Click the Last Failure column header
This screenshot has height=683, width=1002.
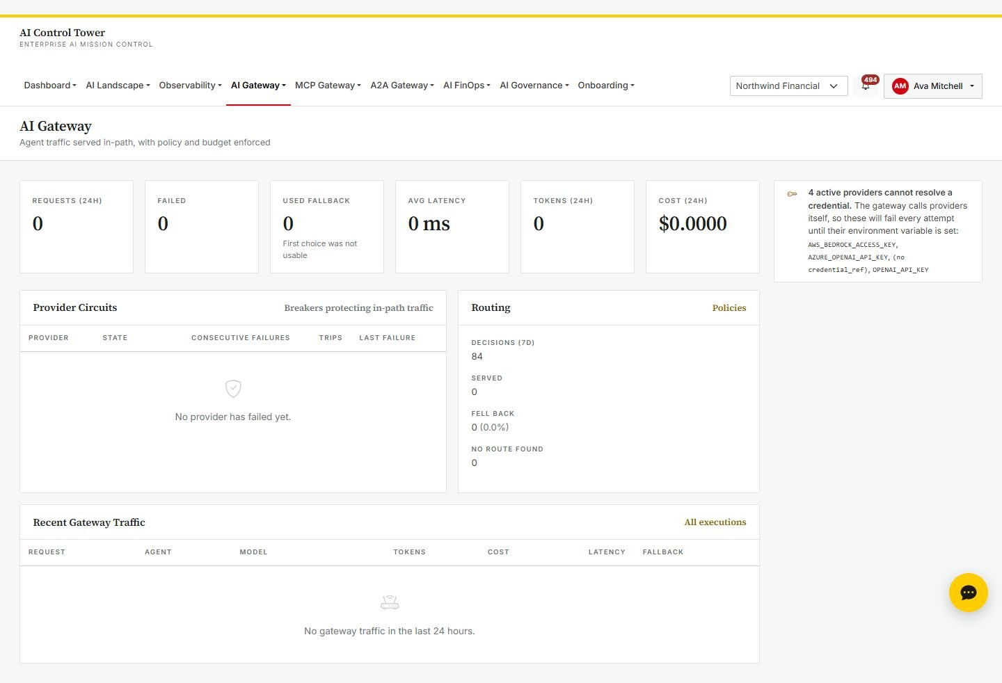click(388, 338)
